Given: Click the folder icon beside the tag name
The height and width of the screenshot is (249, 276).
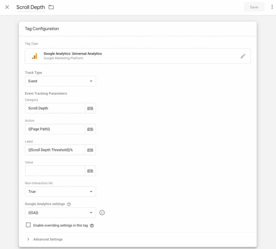Looking at the screenshot, I should pyautogui.click(x=51, y=7).
